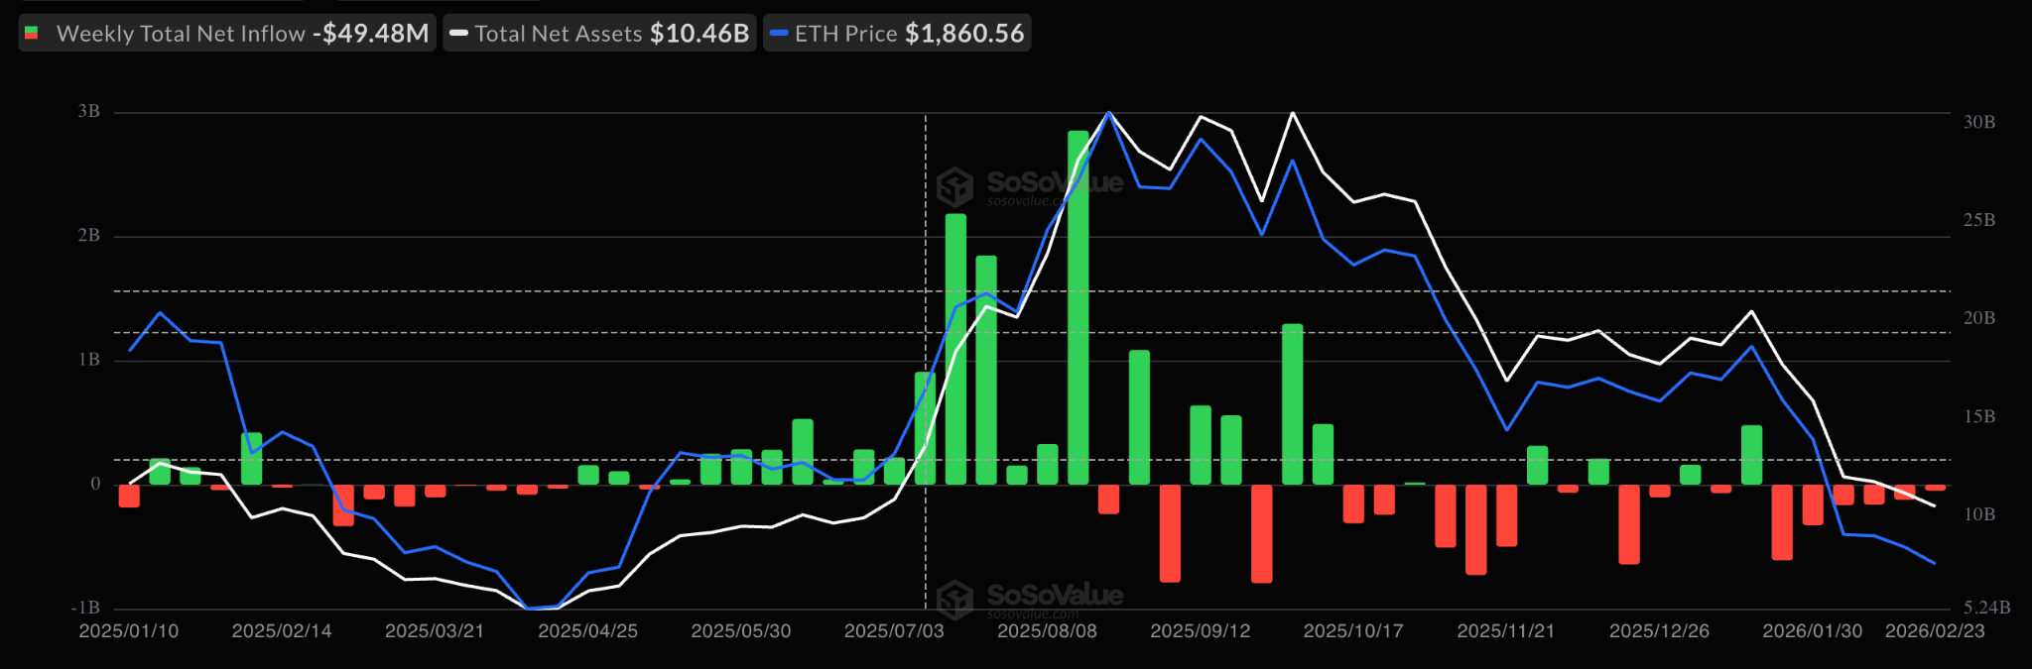Screen dimensions: 2032x669
Task: Click the white line legend marker icon
Action: tap(458, 34)
